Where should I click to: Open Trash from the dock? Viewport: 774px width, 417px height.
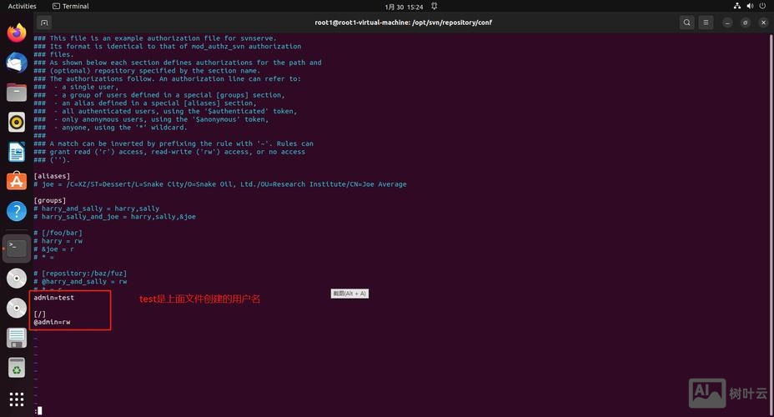(17, 367)
